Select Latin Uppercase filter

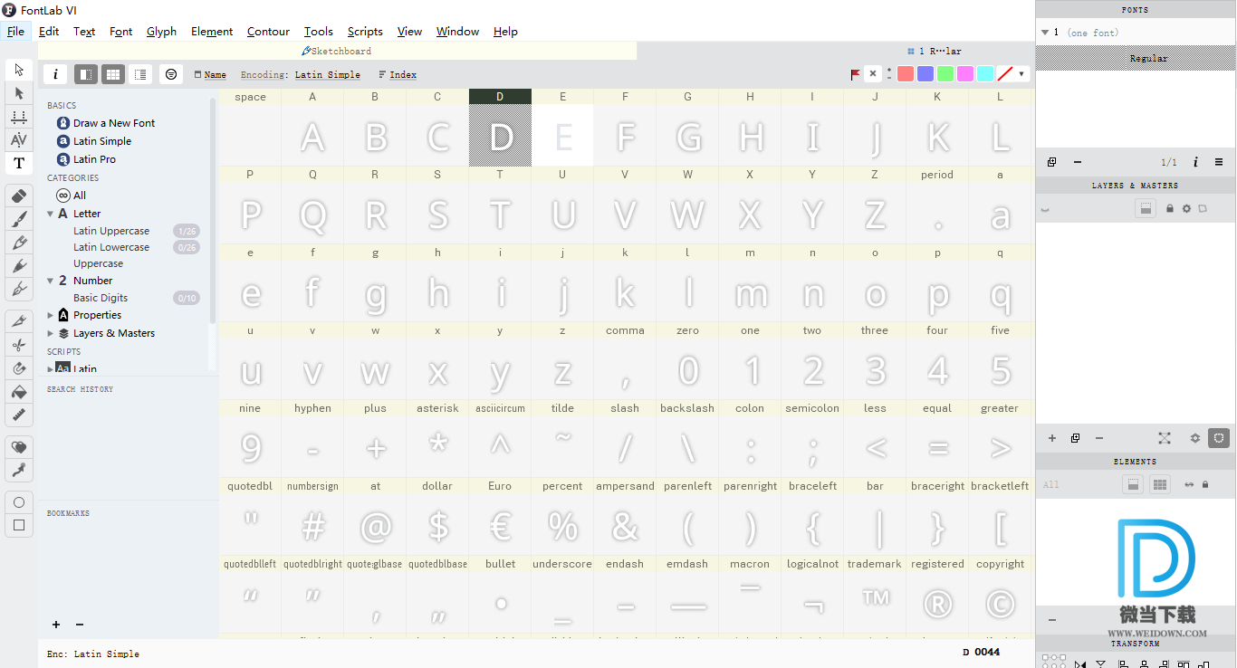[111, 231]
